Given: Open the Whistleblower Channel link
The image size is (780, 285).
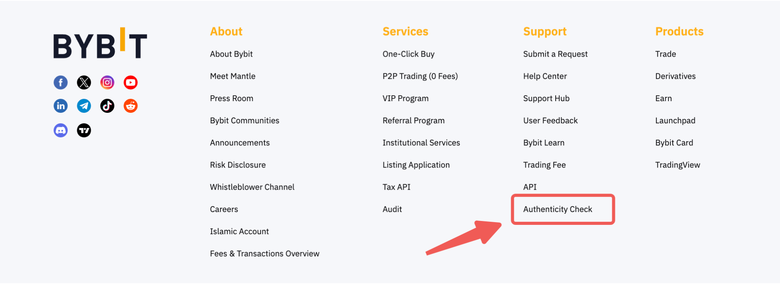Looking at the screenshot, I should [x=252, y=187].
